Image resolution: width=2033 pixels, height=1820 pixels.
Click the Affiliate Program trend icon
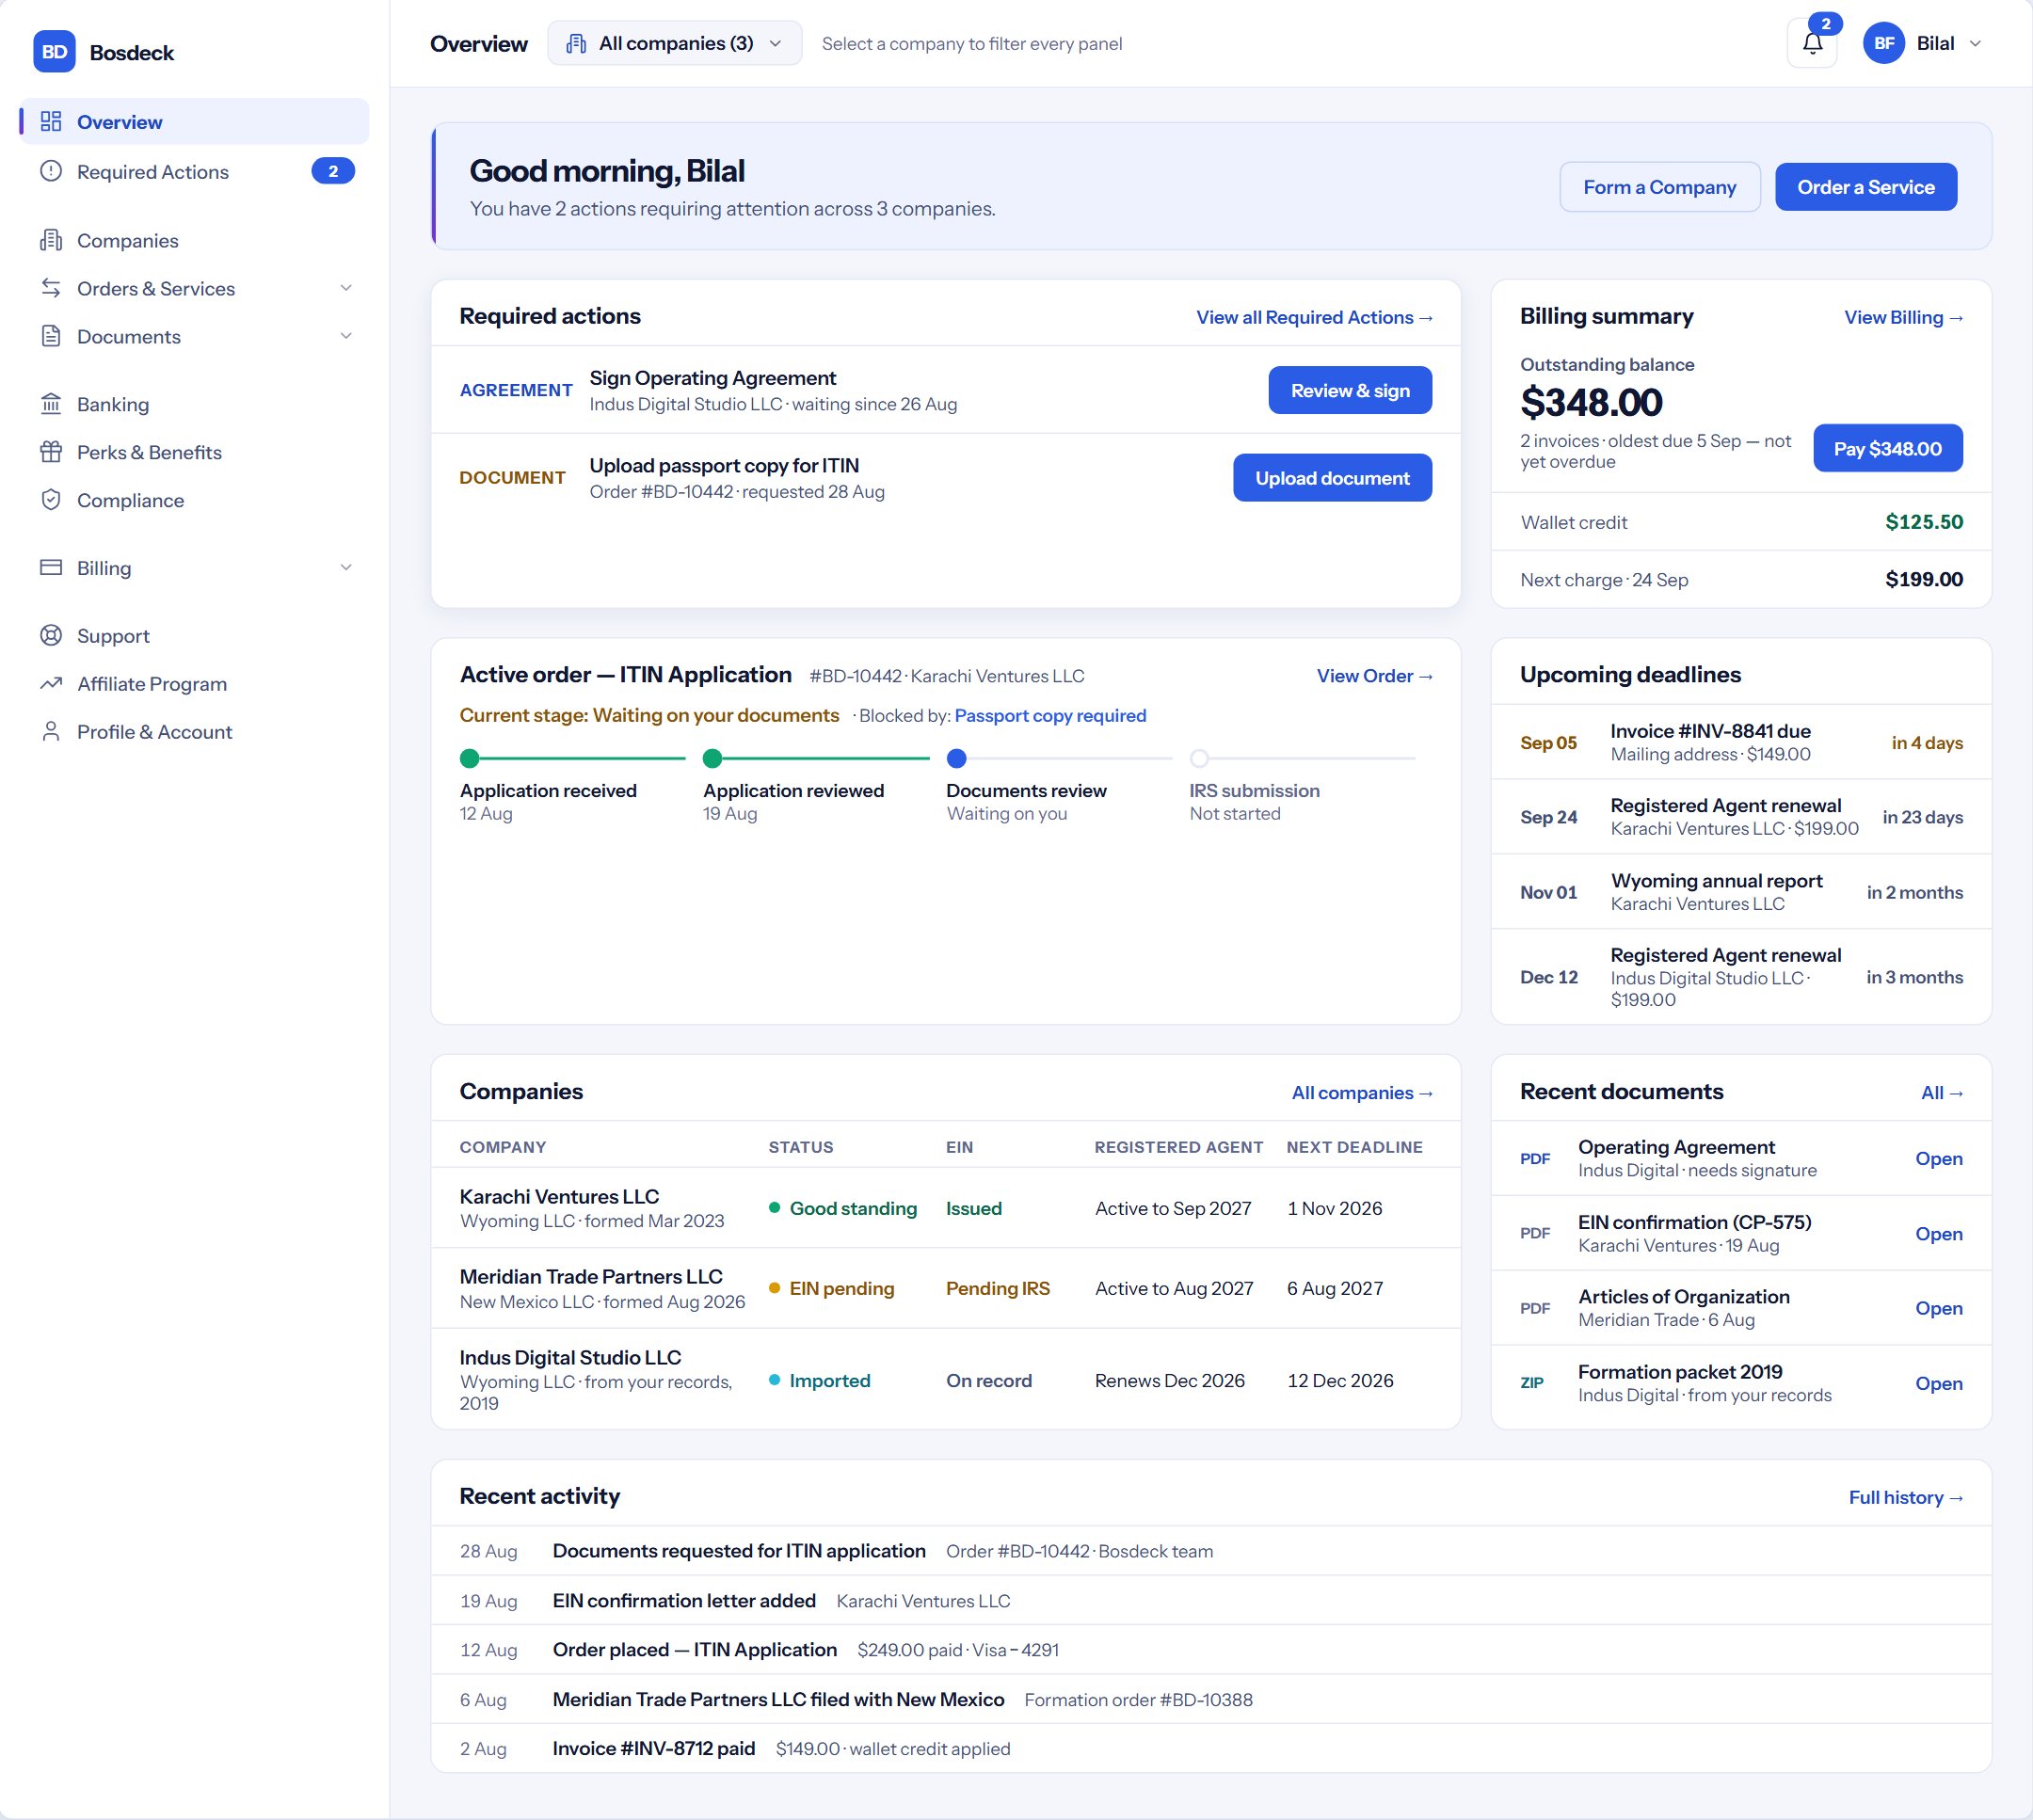tap(51, 684)
